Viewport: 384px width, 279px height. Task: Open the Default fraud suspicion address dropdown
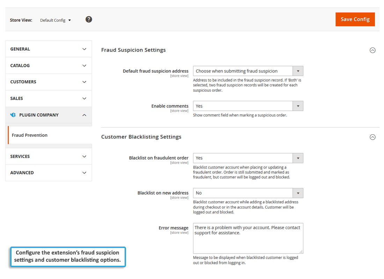(248, 71)
